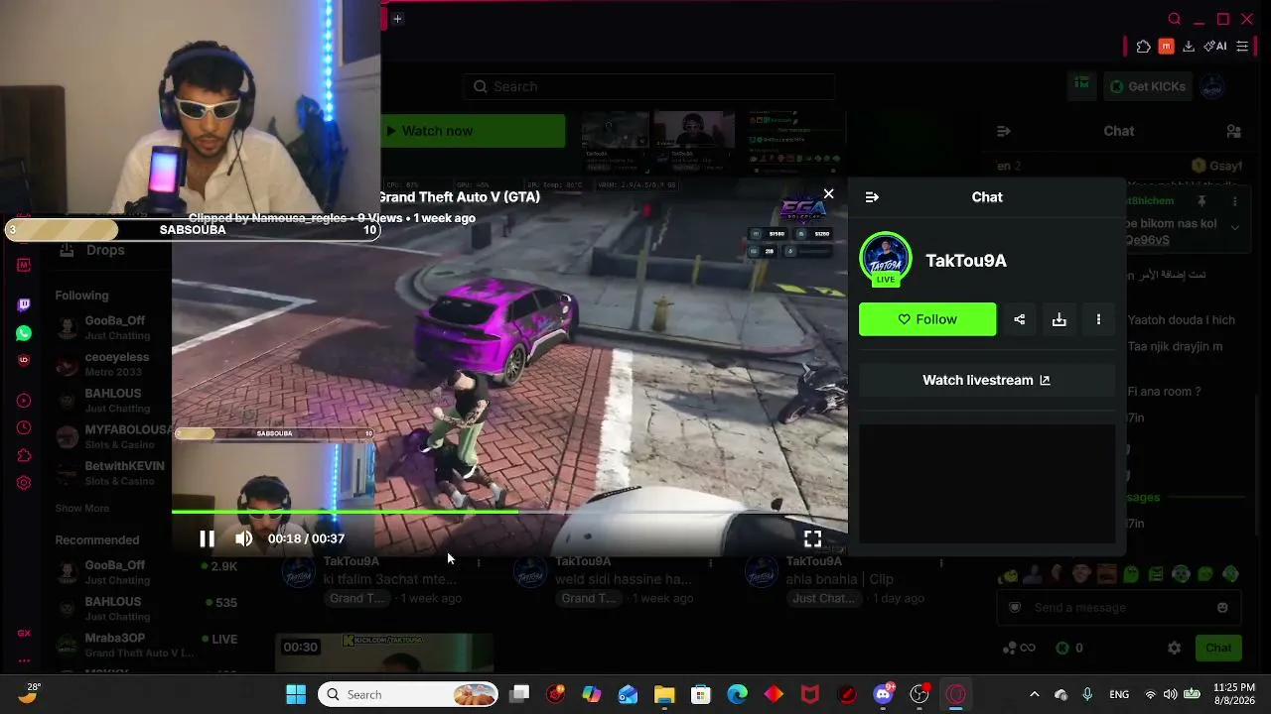Open Opera sidebar three-dot menu
The width and height of the screenshot is (1271, 714).
(x=24, y=660)
